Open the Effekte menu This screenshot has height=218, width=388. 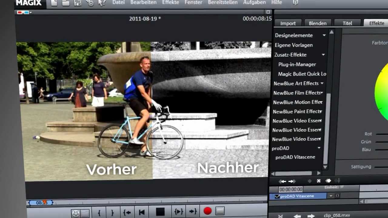click(x=171, y=2)
